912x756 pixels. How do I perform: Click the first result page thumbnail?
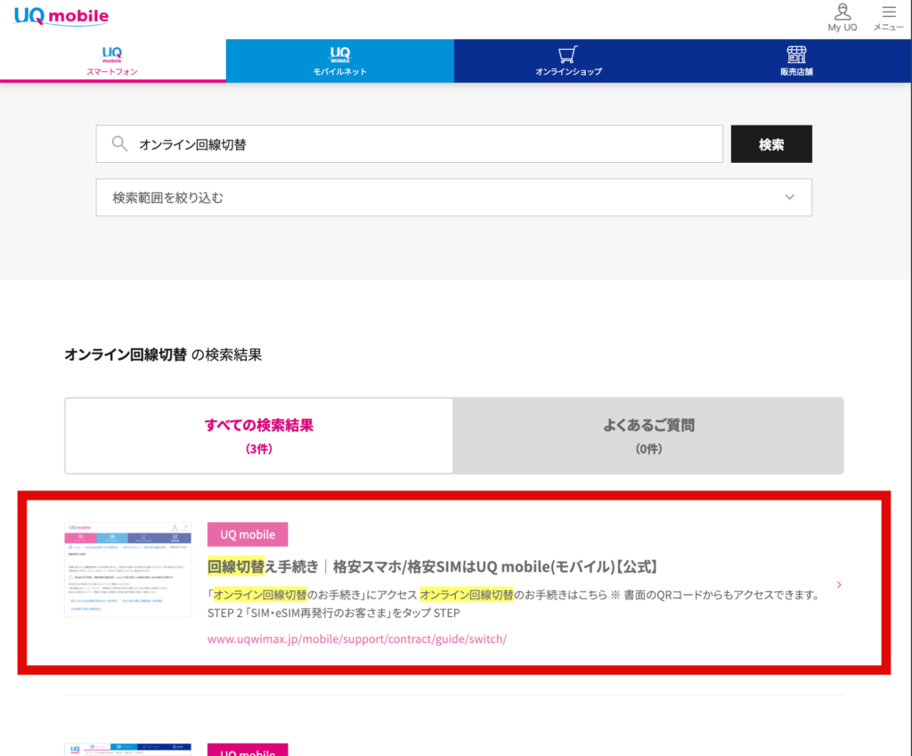point(127,570)
